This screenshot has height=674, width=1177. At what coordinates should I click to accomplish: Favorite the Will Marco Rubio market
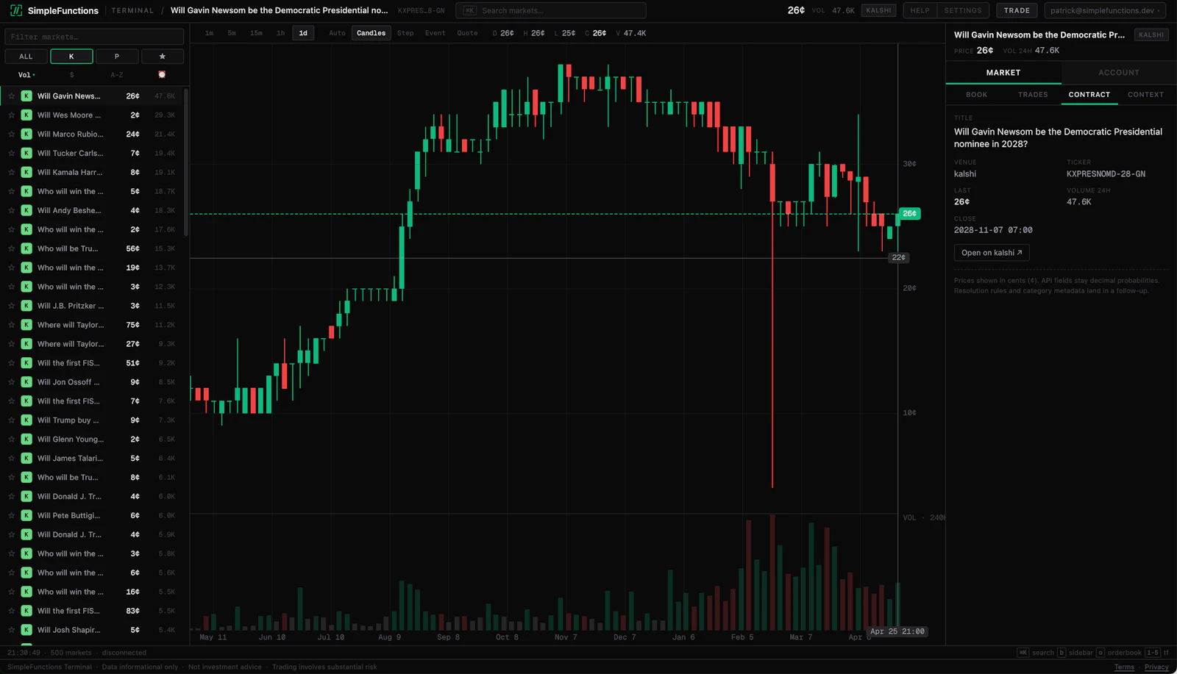(11, 135)
